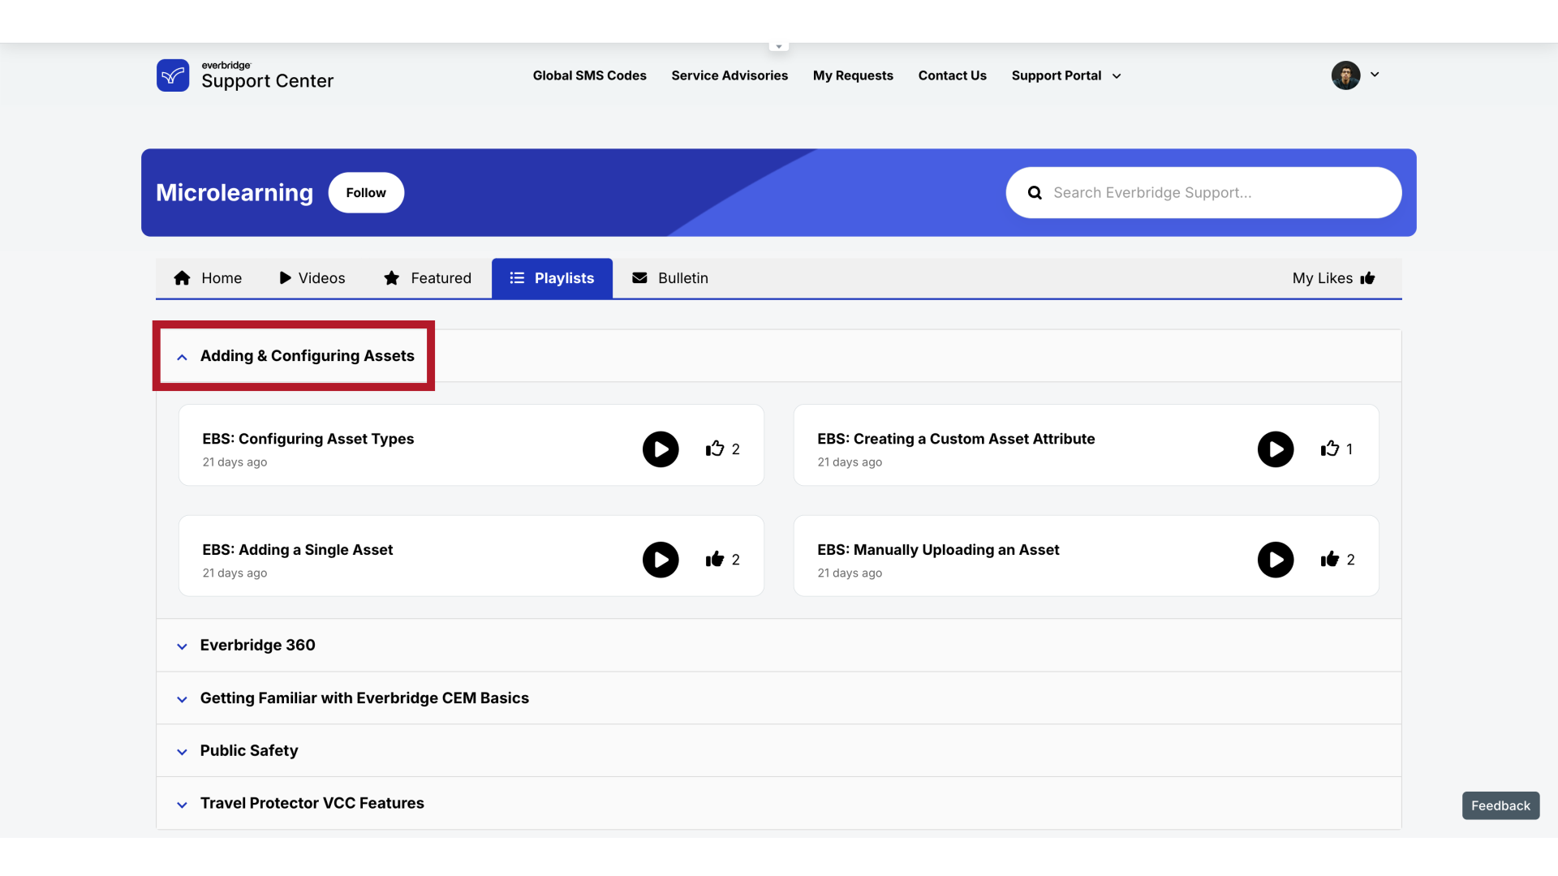
Task: Switch to the Videos tab
Action: [x=312, y=278]
